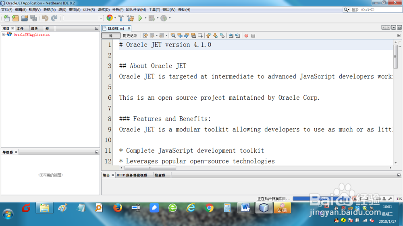The image size is (403, 226).
Task: Select OracleJETApplication in the project tree
Action: pos(31,35)
